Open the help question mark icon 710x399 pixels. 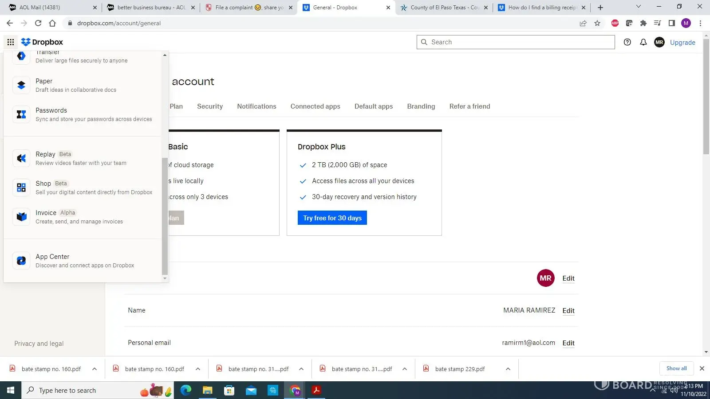627,42
